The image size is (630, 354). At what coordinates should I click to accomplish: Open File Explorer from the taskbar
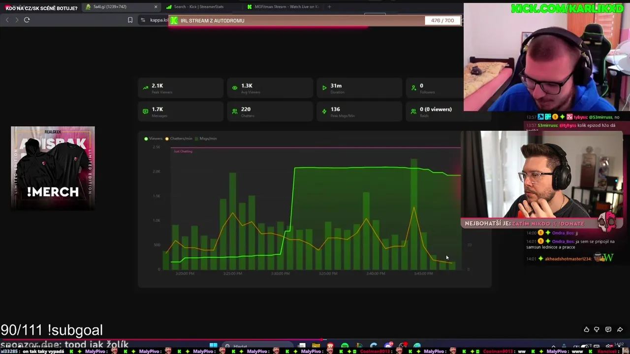[315, 346]
